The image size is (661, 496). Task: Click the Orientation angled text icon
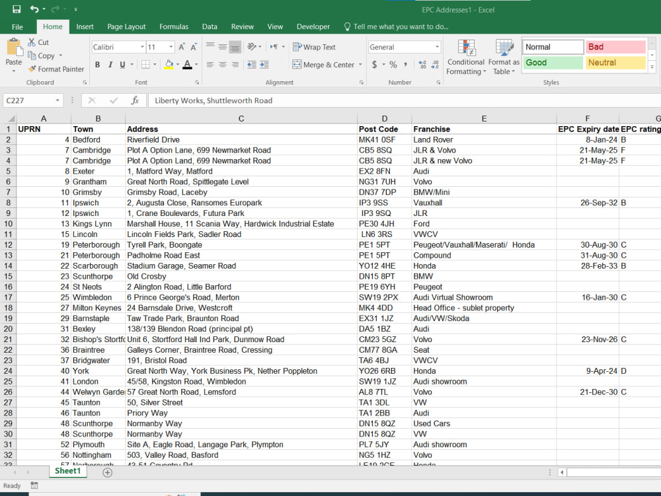click(x=252, y=47)
